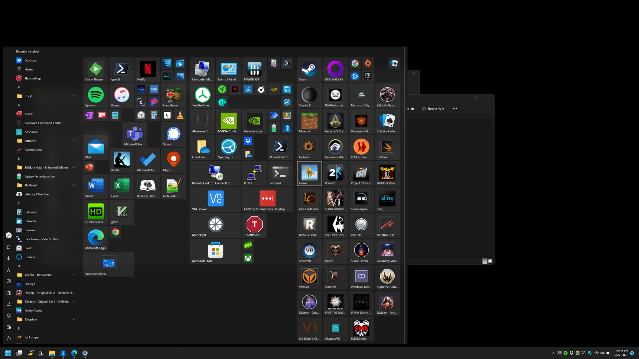Screen dimensions: 639x359
Task: Open the SyncTrayzor tile
Action: pos(229,147)
